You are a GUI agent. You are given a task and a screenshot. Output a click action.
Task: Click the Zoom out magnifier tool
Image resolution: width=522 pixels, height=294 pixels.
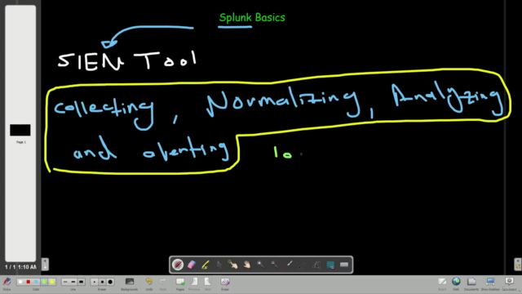pyautogui.click(x=275, y=265)
